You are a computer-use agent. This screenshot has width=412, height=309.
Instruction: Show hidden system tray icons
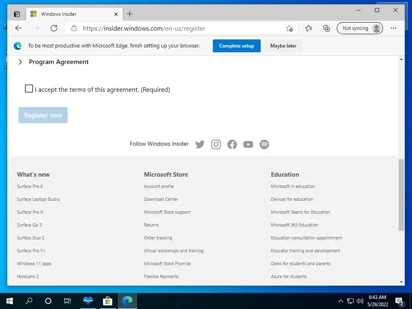point(340,301)
